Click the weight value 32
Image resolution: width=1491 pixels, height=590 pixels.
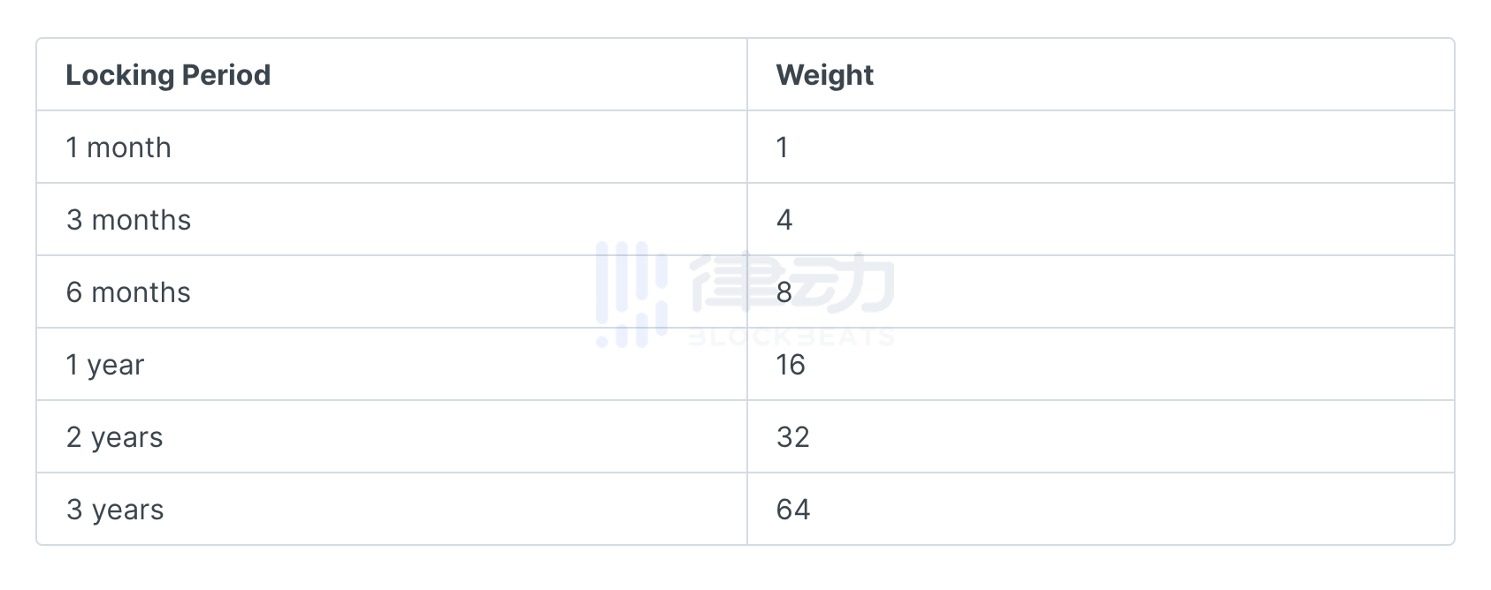pos(793,437)
